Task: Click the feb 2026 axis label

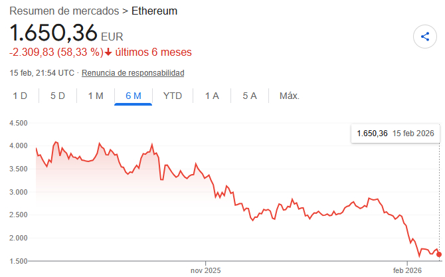Action: point(407,270)
